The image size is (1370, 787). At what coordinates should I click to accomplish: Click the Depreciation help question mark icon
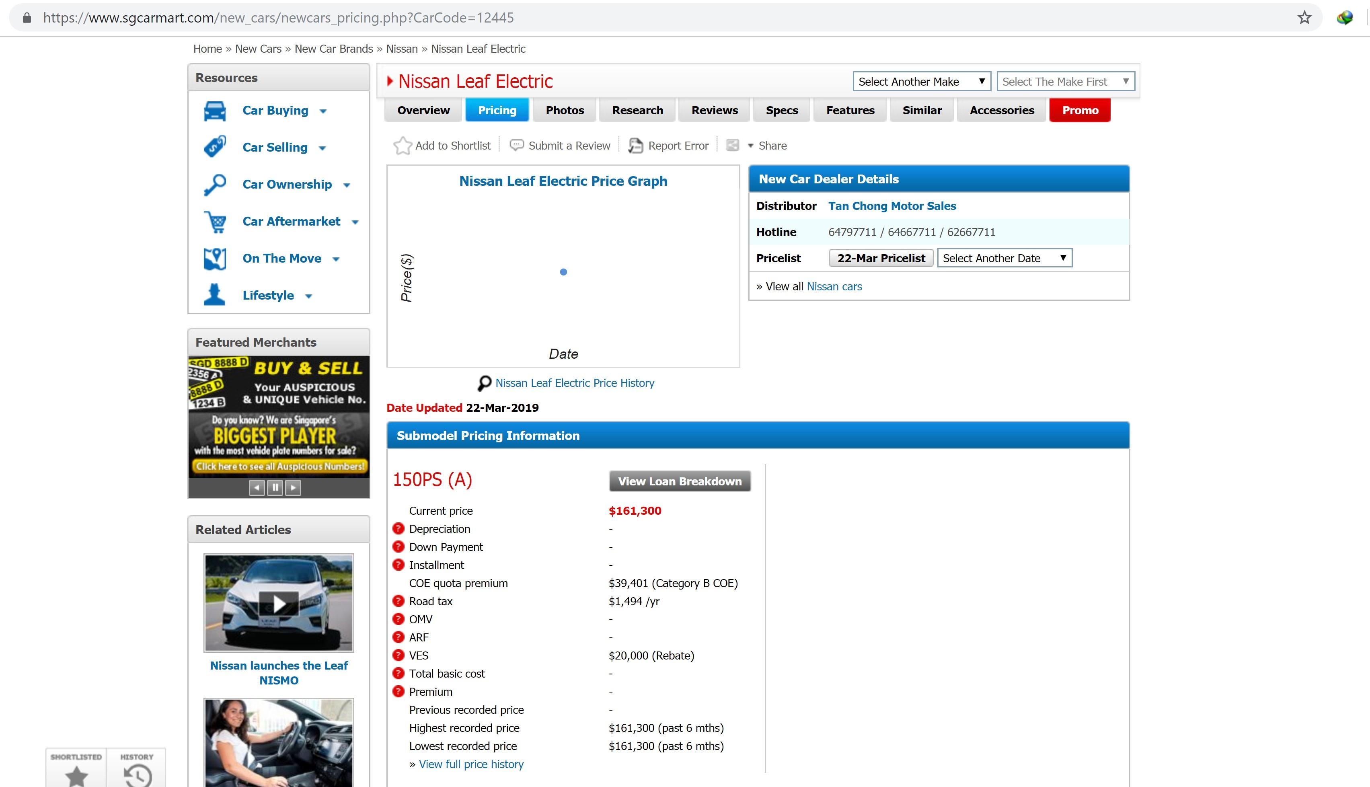[398, 529]
